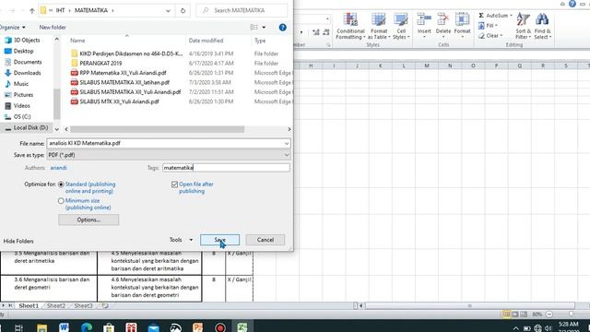Click the Excel Help icon at top right
This screenshot has width=590, height=332.
[572, 4]
